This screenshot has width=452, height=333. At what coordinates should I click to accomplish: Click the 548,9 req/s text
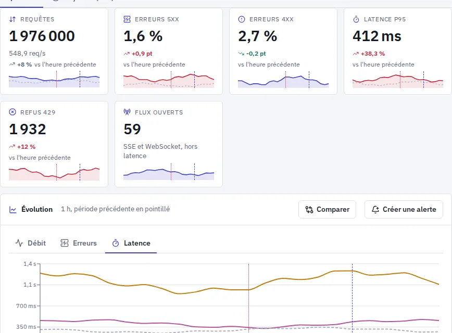[27, 54]
